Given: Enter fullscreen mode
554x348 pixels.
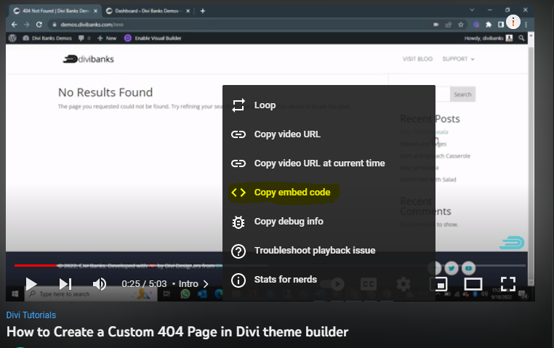Looking at the screenshot, I should [x=508, y=284].
